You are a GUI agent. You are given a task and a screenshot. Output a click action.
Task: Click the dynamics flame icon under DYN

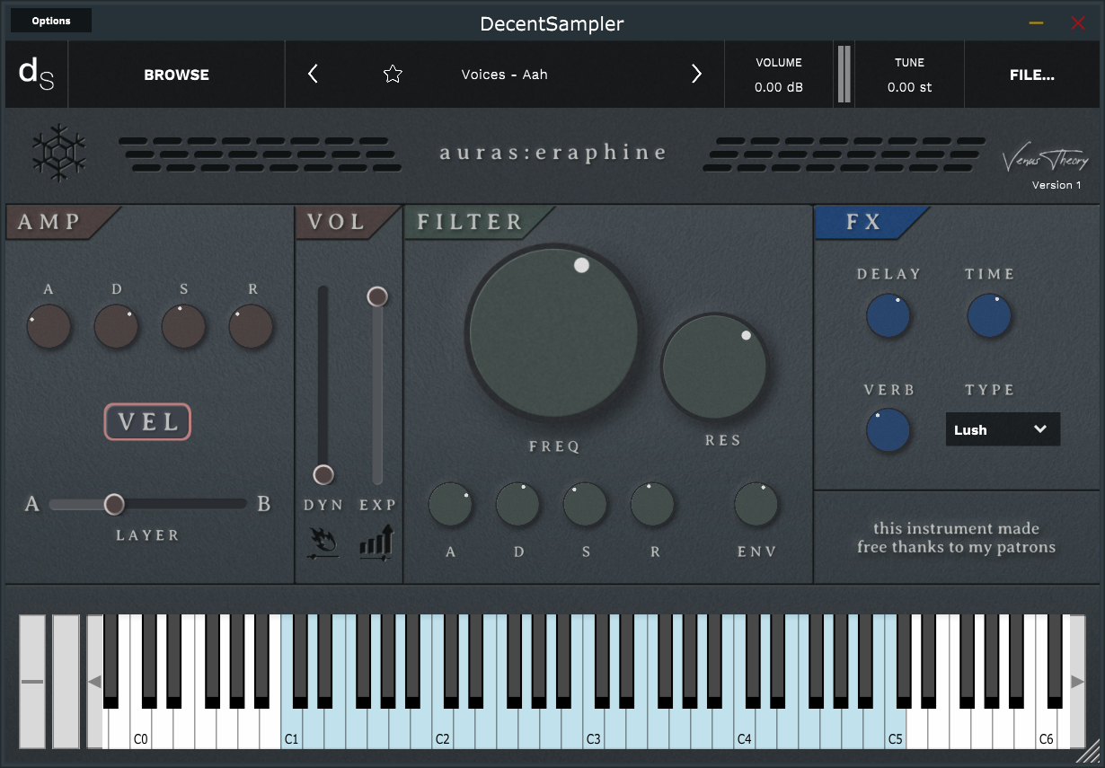(323, 544)
